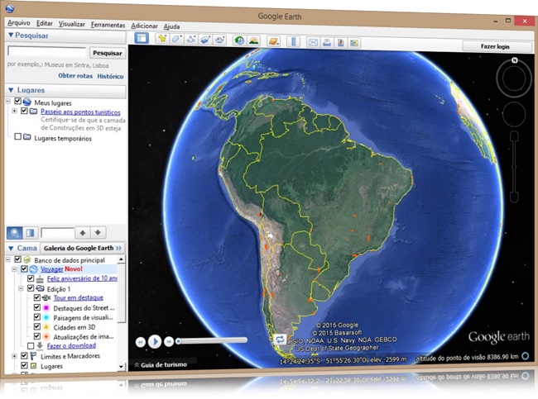
Task: Toggle the Edição 1 checkbox
Action: point(31,288)
